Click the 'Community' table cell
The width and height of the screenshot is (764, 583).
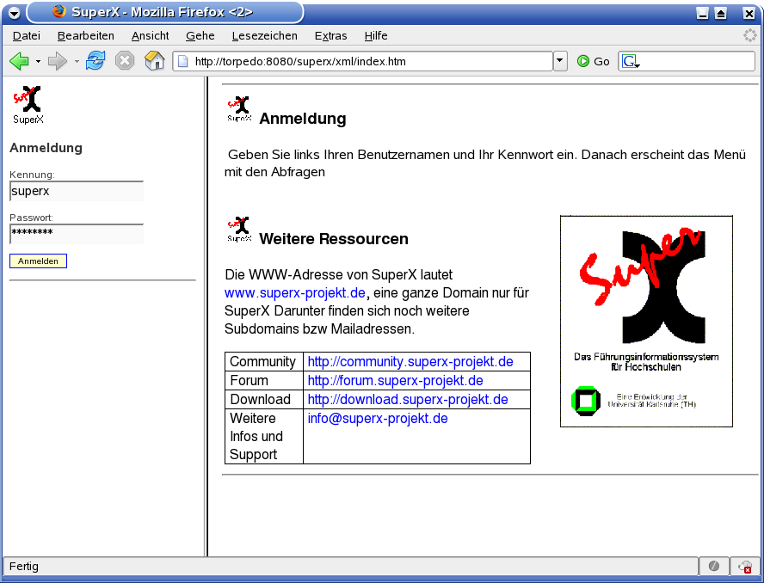(x=263, y=361)
